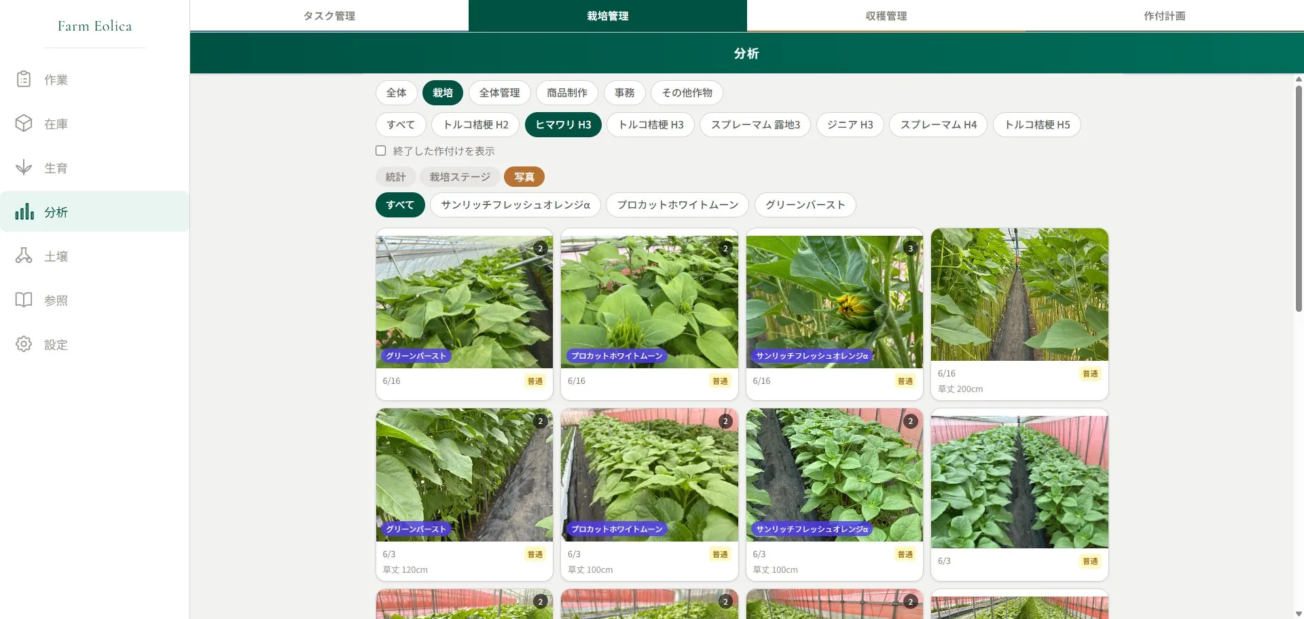Select the ジニア H3 crop chip
The width and height of the screenshot is (1304, 619).
pyautogui.click(x=850, y=124)
